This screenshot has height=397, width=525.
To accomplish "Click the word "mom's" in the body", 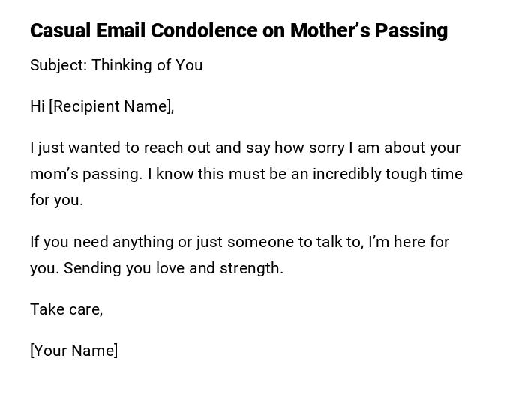I will click(50, 174).
